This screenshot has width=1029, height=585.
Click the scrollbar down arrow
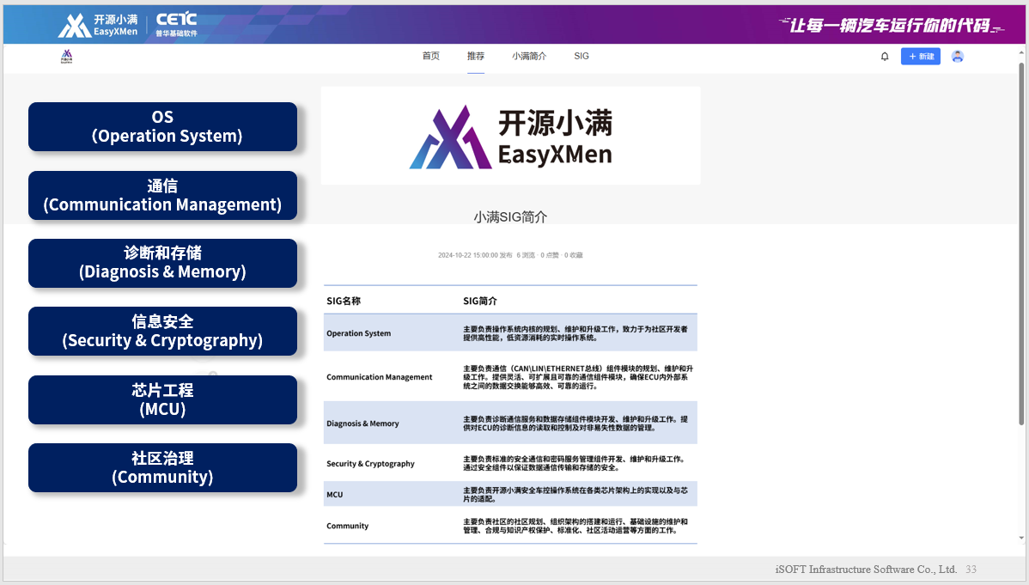(1021, 538)
